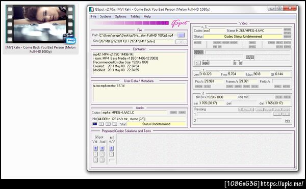The image size is (306, 189).
Task: Click the empty Fields/s field
Action: (281, 81)
